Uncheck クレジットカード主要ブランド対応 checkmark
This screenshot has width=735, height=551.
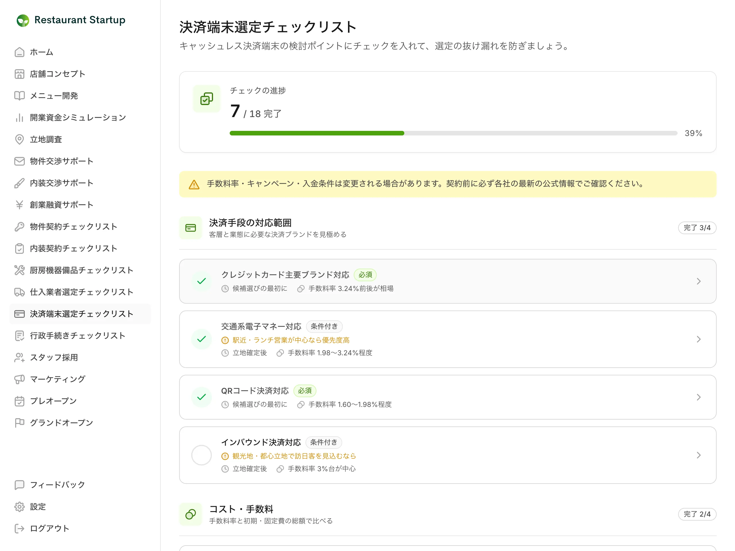[x=202, y=281]
